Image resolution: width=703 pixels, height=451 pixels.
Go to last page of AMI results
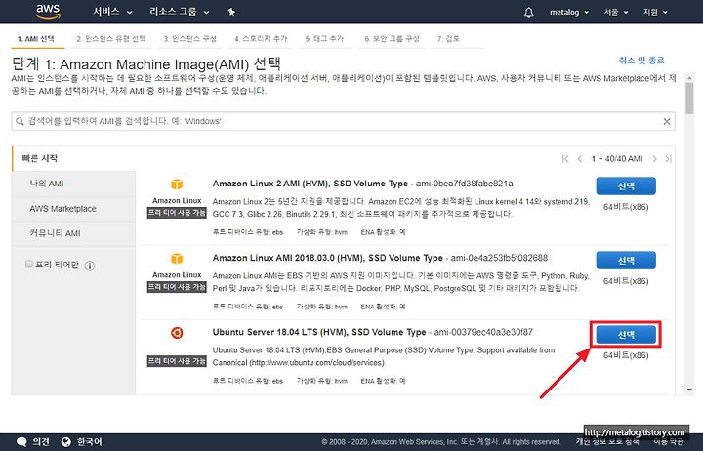pyautogui.click(x=668, y=159)
